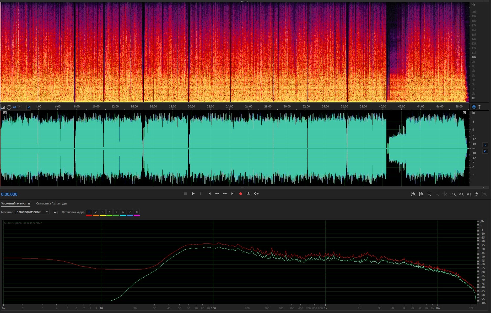491x313 pixels.
Task: Pause playback with the Pause button
Action: click(201, 194)
